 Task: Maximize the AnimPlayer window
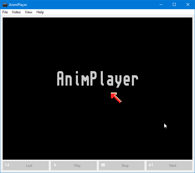click(x=174, y=4)
